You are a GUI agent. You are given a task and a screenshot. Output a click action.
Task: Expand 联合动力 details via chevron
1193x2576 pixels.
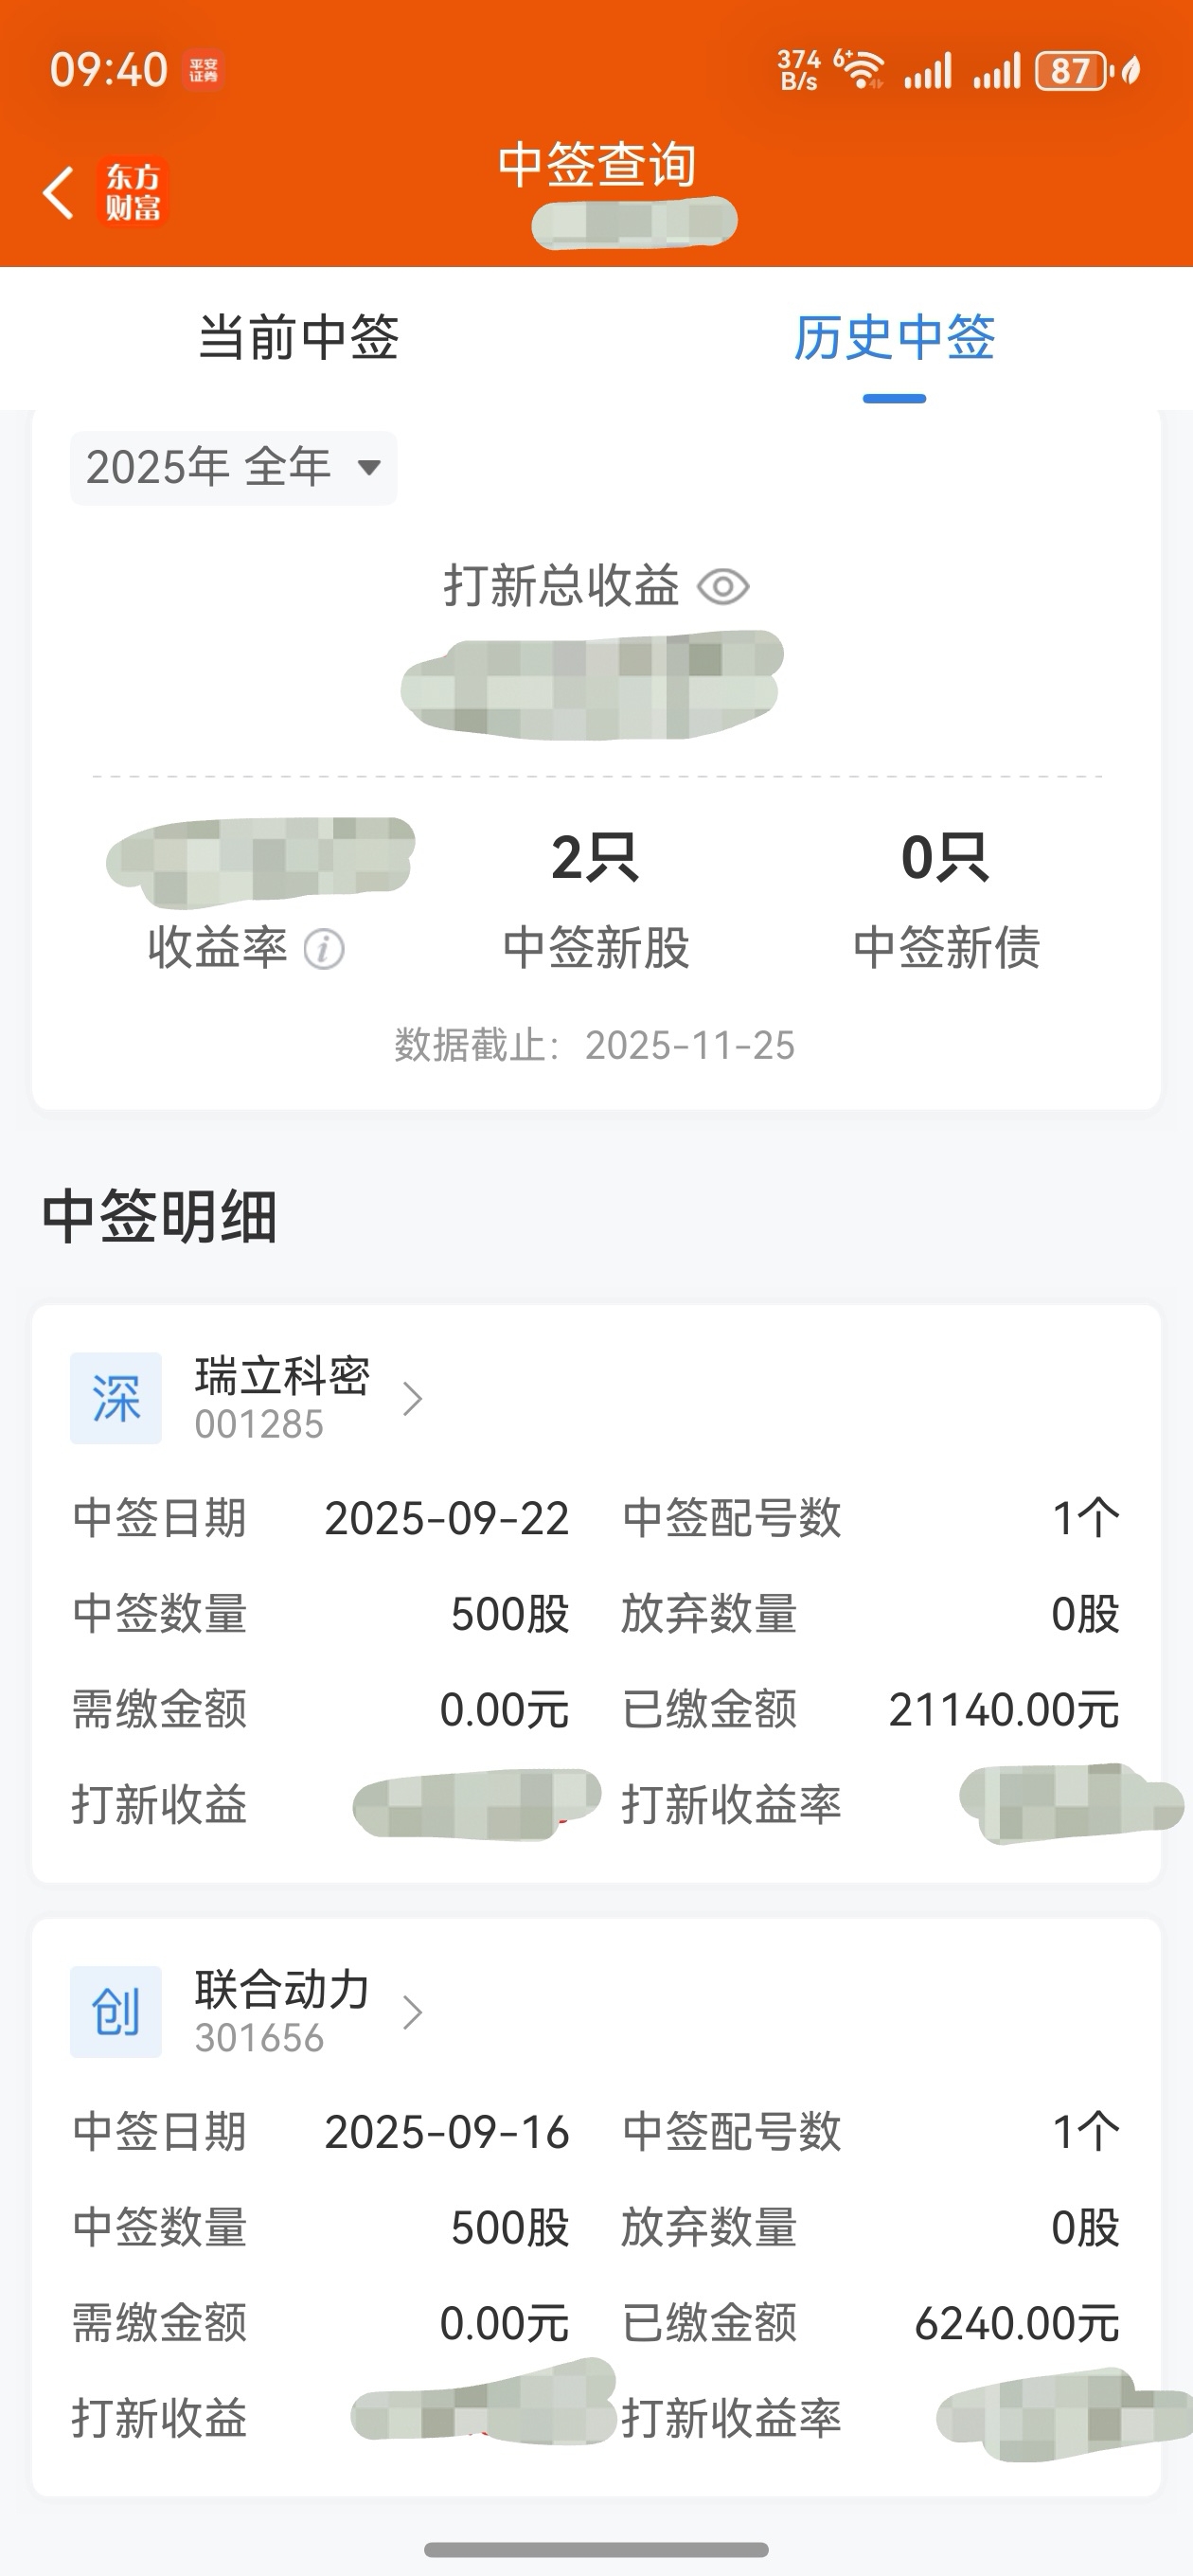pyautogui.click(x=412, y=2011)
